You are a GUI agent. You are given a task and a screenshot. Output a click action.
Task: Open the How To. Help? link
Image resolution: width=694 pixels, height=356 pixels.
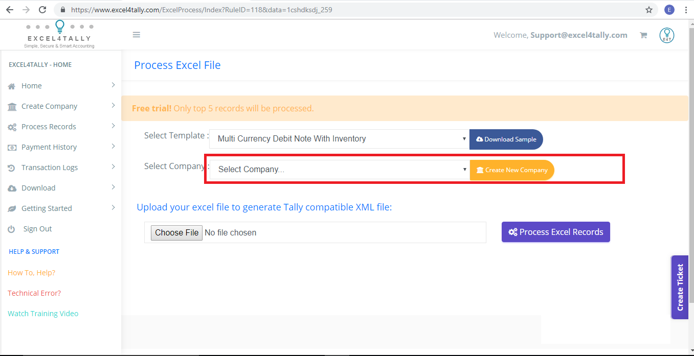pos(32,273)
